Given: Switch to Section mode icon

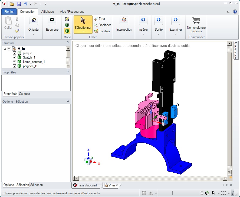Looking at the screenshot, I should (x=67, y=25).
